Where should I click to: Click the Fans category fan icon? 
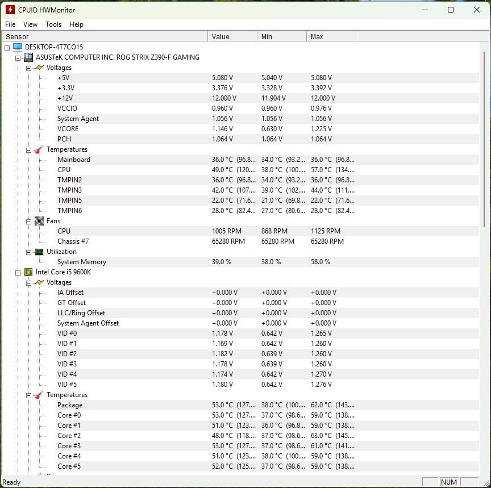[x=39, y=221]
